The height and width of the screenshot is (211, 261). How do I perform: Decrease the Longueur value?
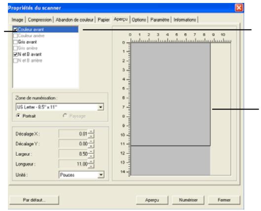tap(91, 166)
